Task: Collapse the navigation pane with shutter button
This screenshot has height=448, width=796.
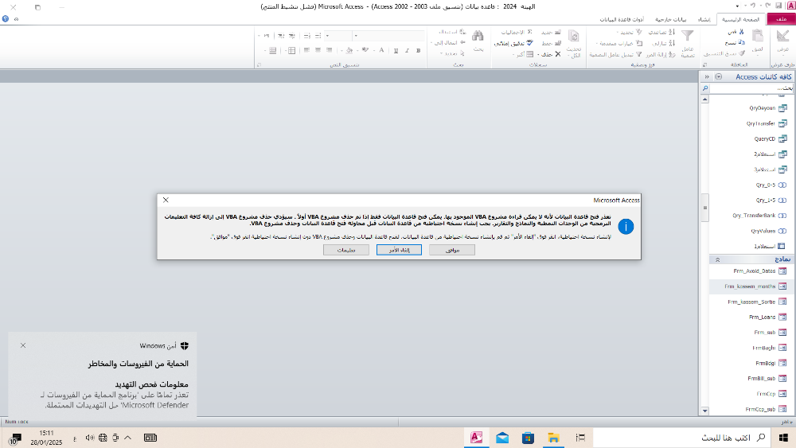Action: [x=705, y=76]
